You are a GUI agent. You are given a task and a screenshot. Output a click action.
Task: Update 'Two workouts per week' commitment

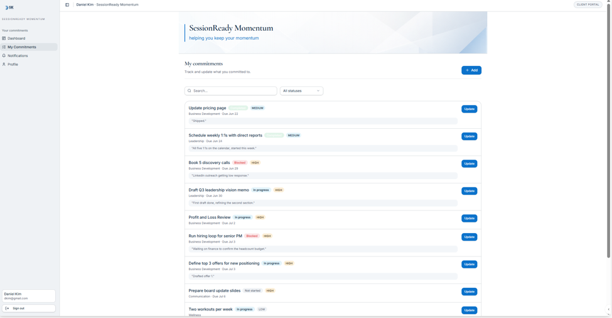tap(469, 310)
